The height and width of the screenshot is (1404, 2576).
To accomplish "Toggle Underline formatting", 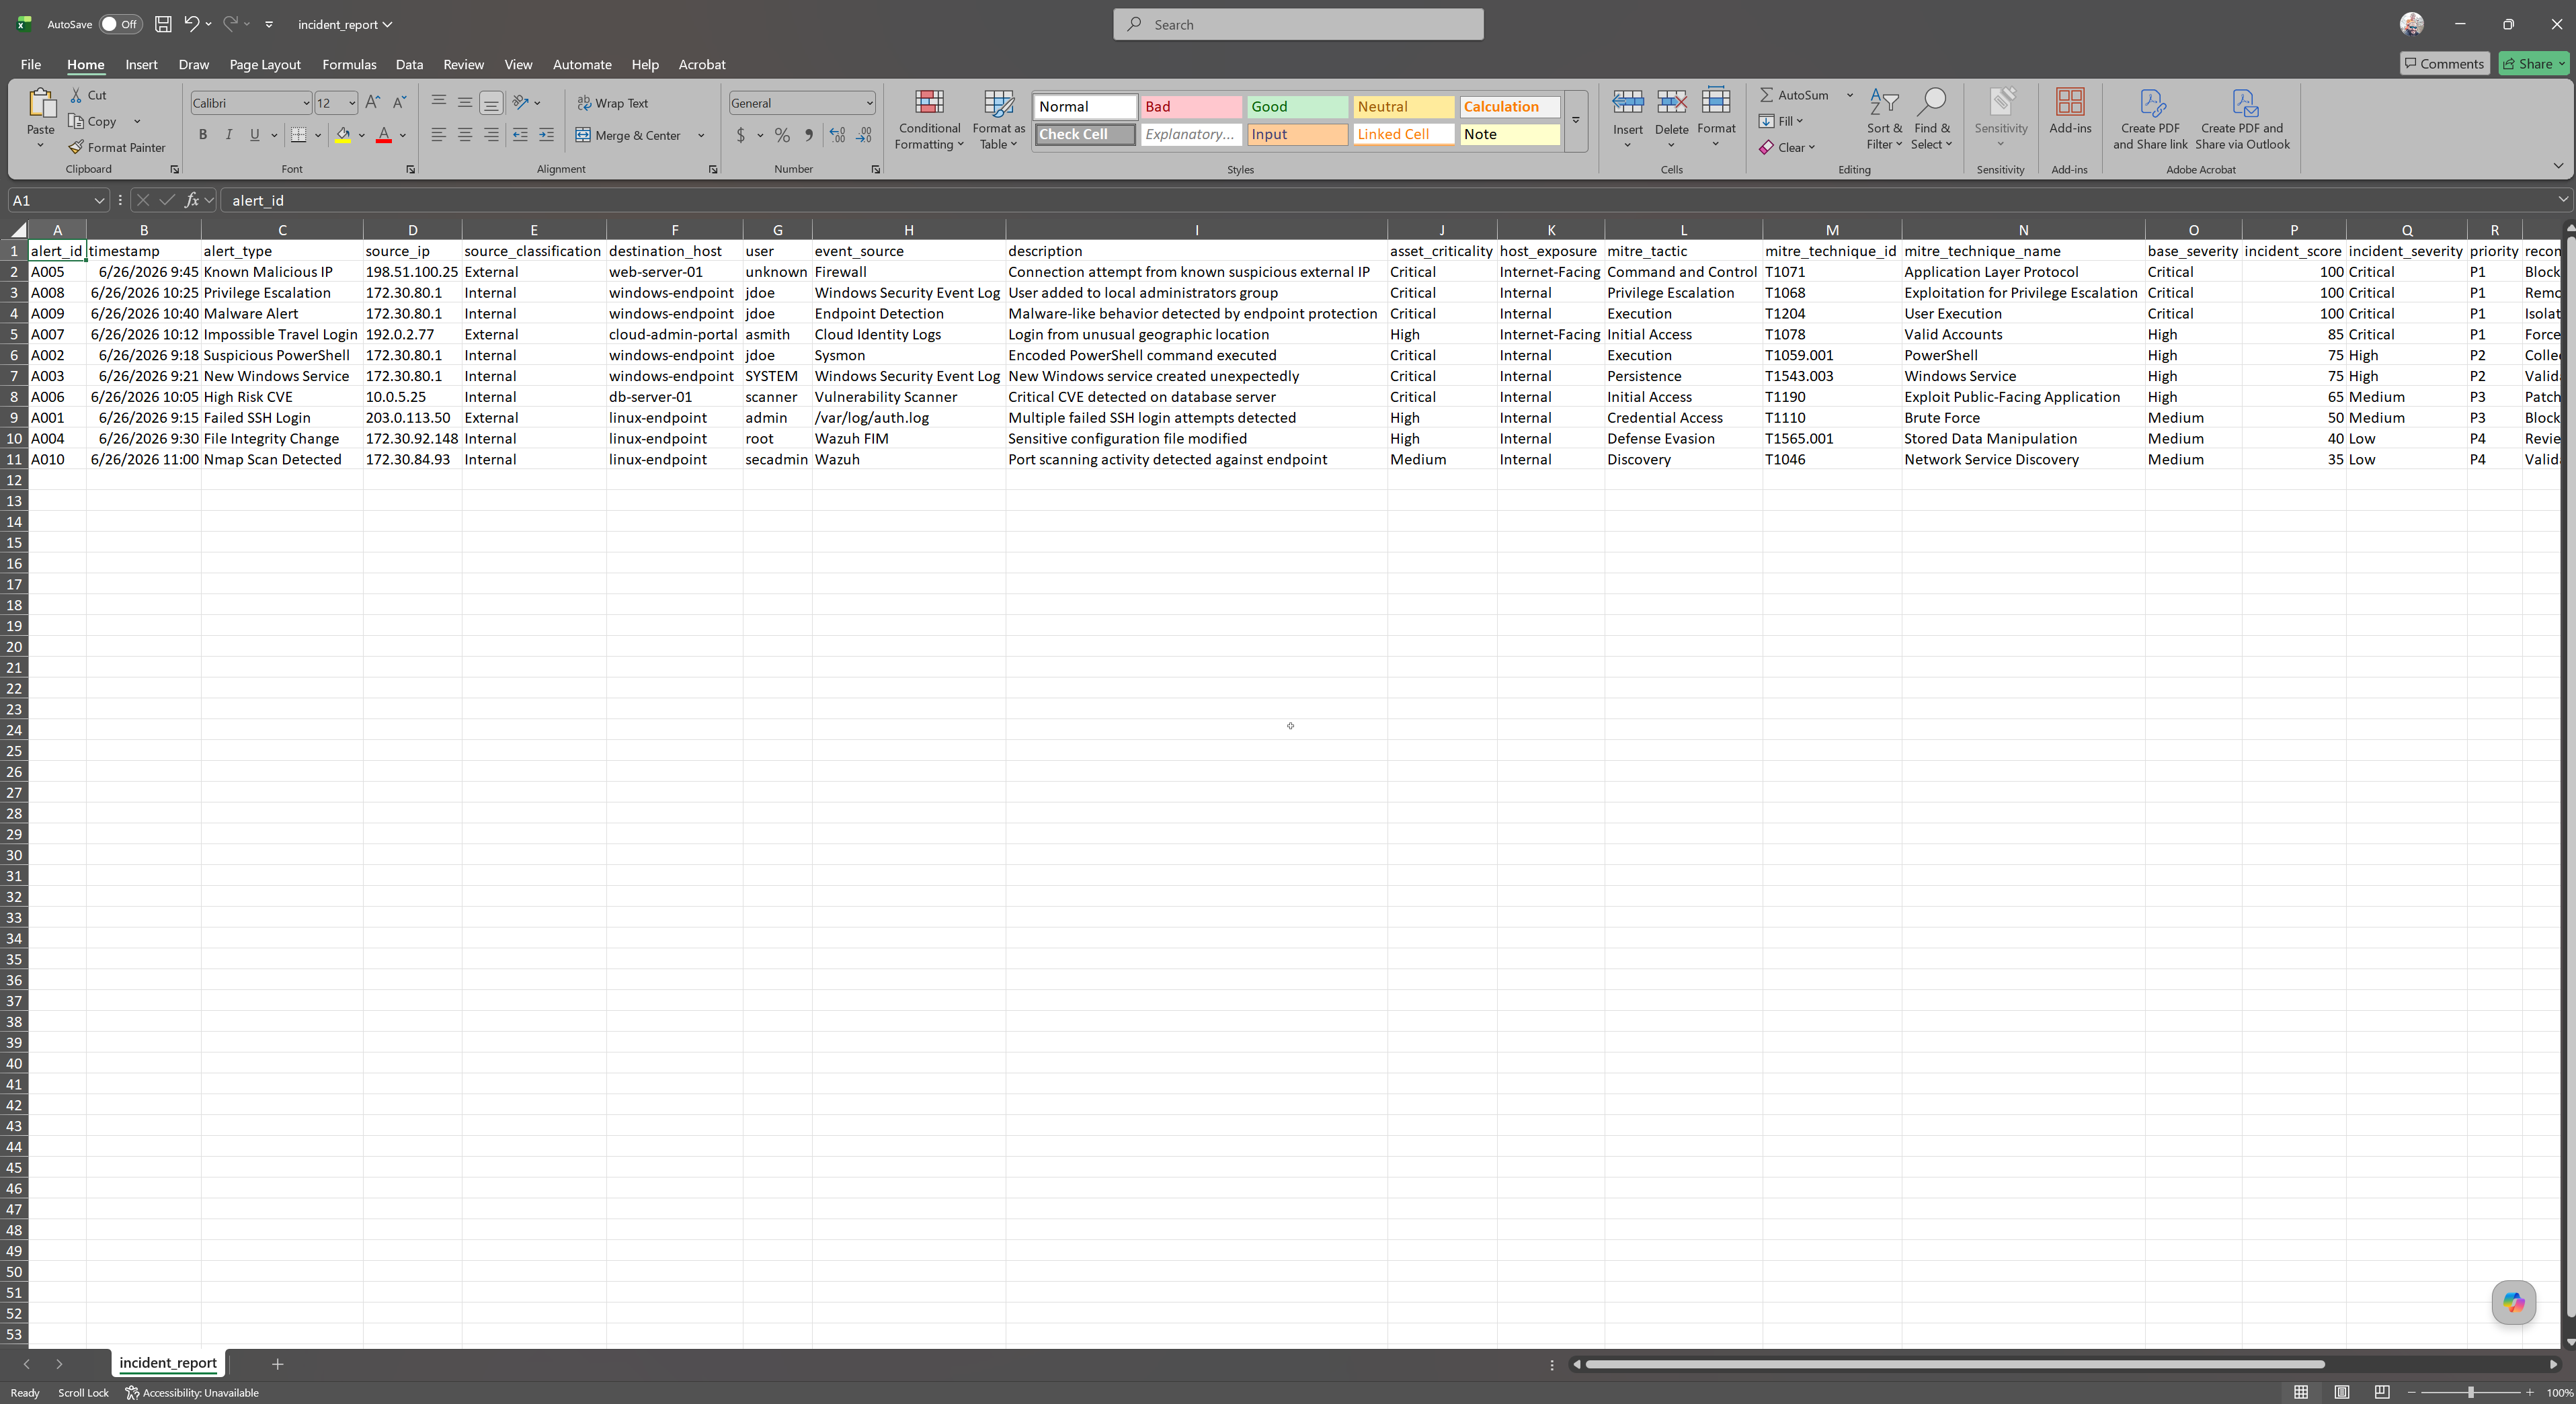I will coord(255,135).
